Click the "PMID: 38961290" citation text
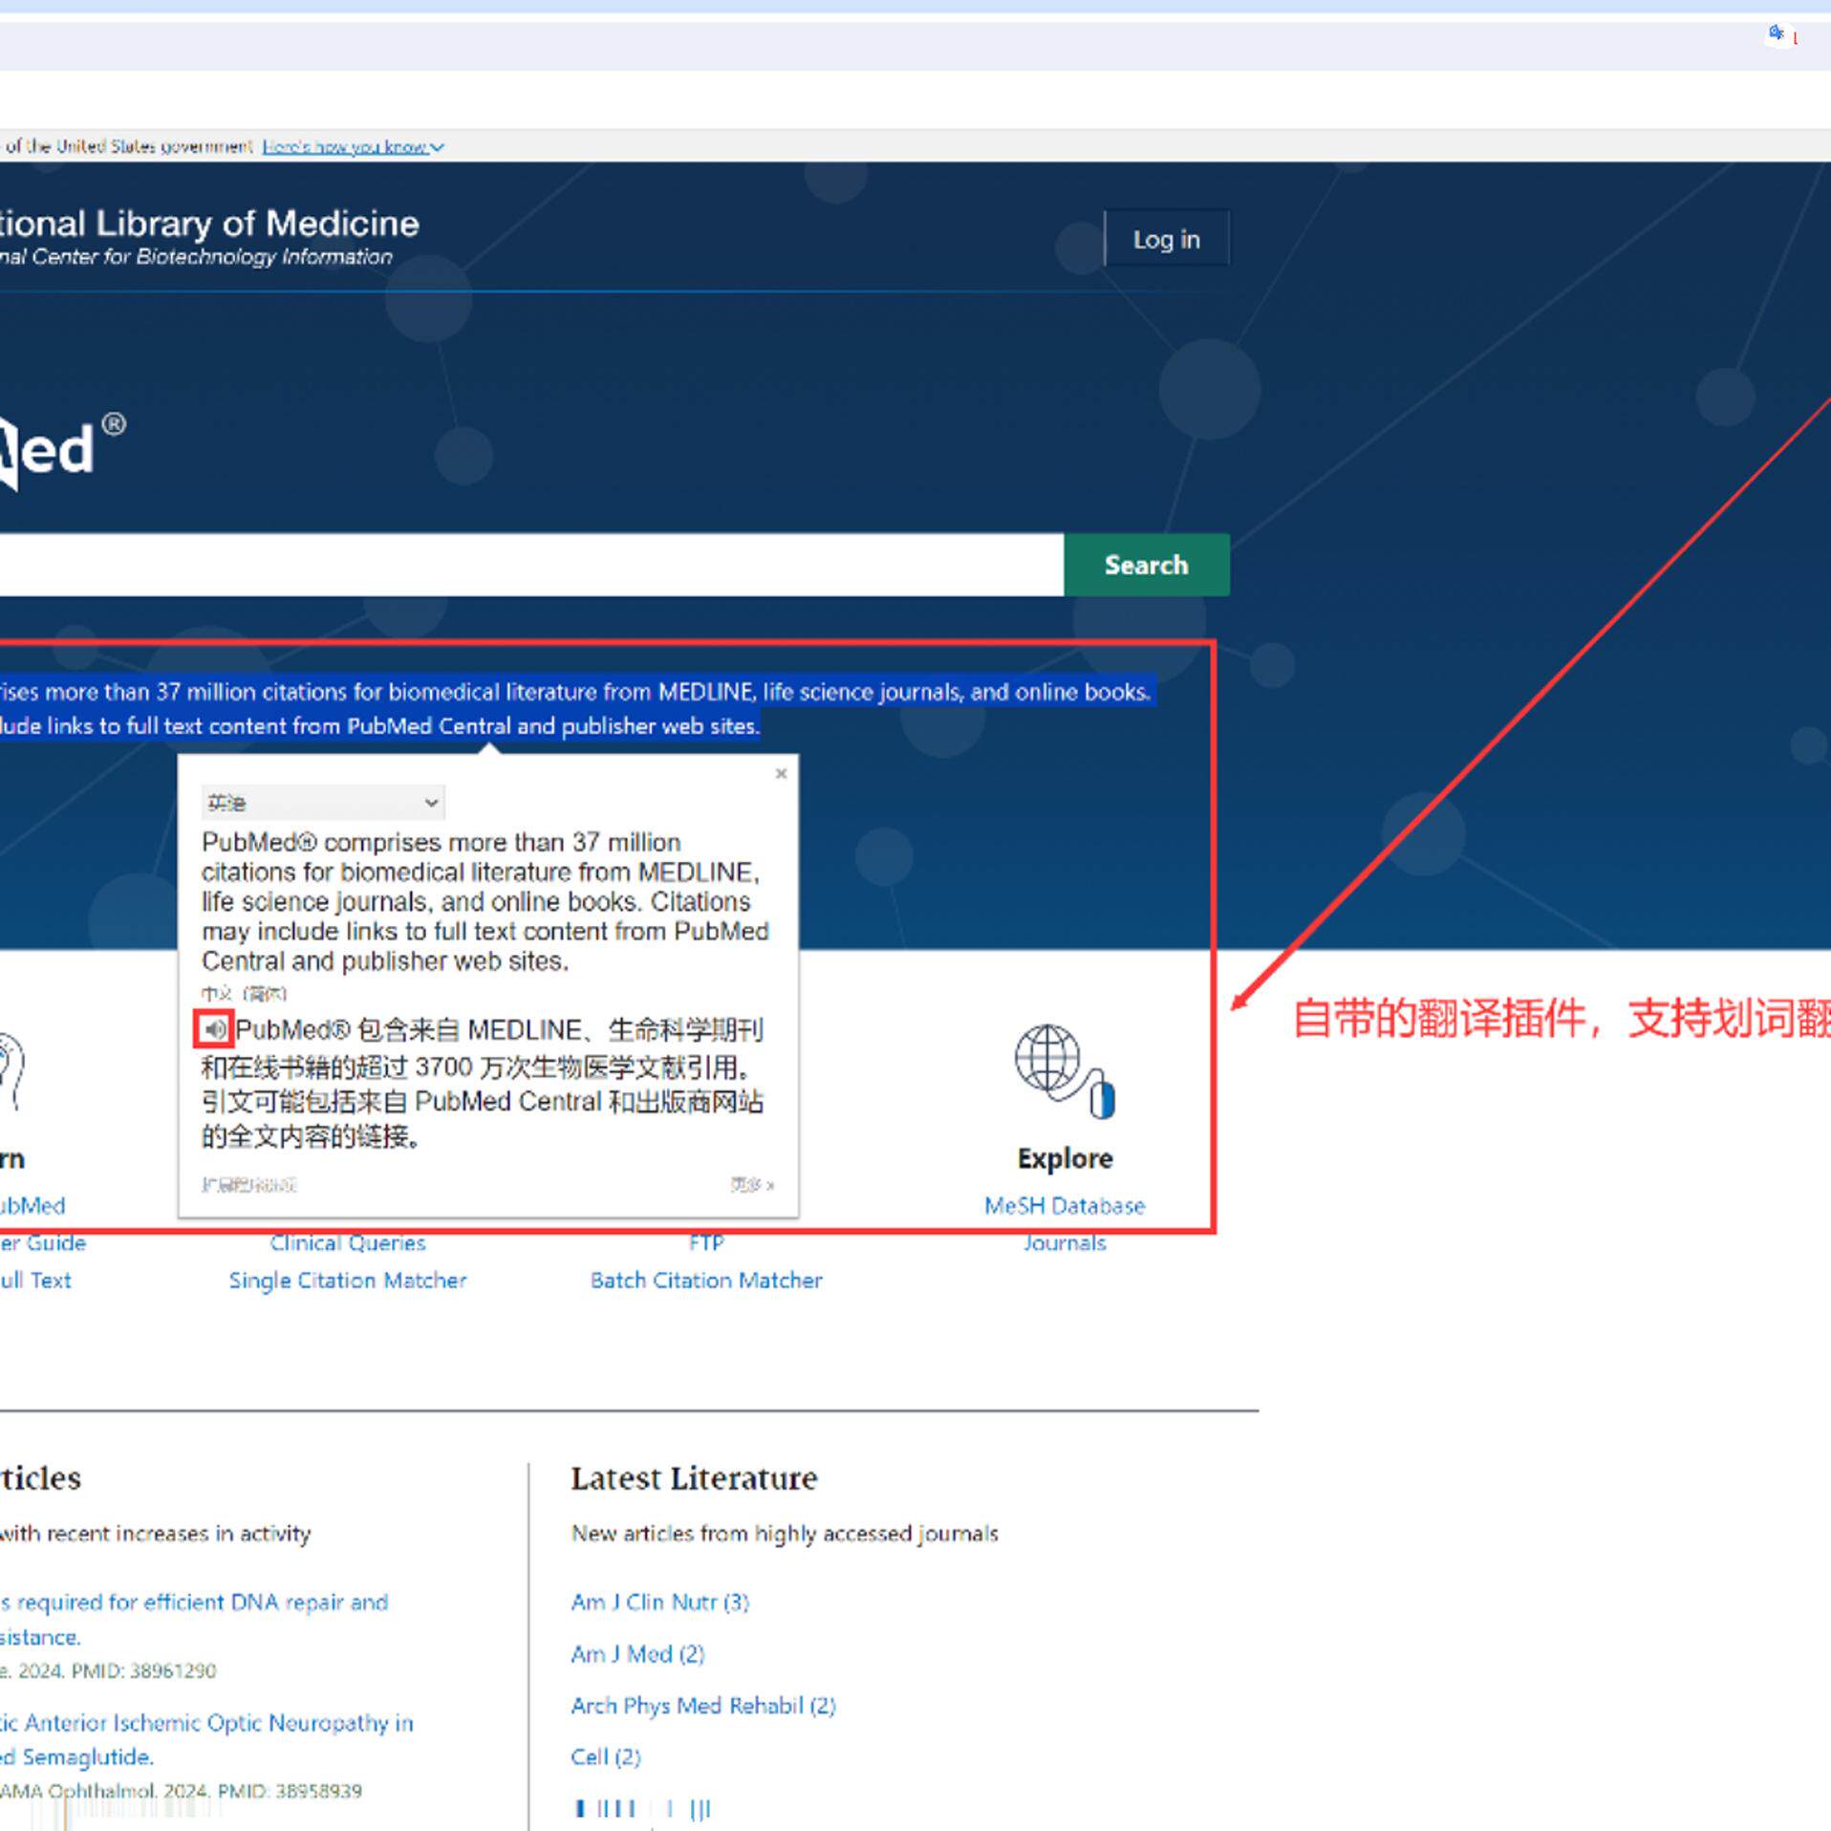The image size is (1831, 1831). tap(144, 1670)
